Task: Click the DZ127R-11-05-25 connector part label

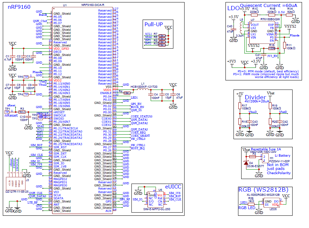Action: (17, 192)
